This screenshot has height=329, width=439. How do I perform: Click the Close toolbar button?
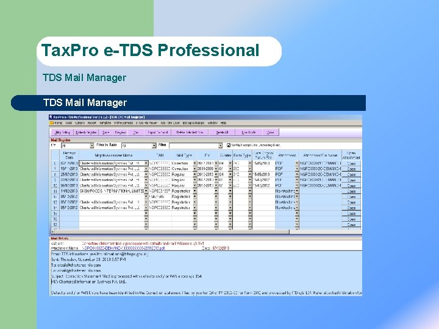tap(271, 132)
